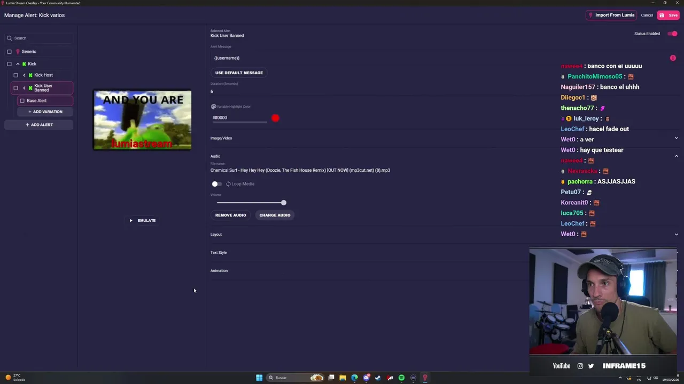Open Task View from taskbar
Image resolution: width=684 pixels, height=384 pixels.
(x=331, y=378)
